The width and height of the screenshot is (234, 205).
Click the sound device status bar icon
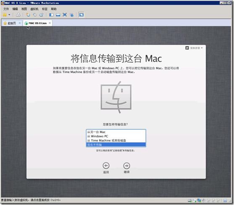point(204,200)
